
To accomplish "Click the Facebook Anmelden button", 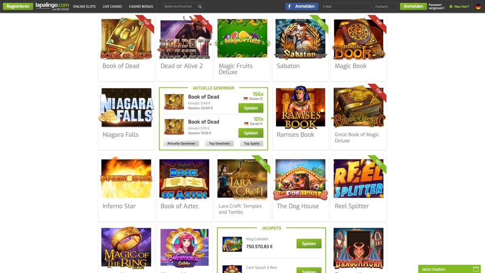I will click(x=302, y=6).
